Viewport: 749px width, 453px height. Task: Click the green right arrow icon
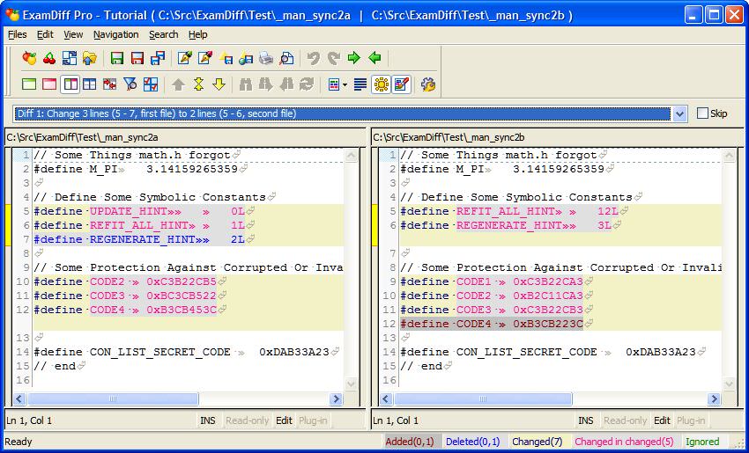(x=354, y=58)
